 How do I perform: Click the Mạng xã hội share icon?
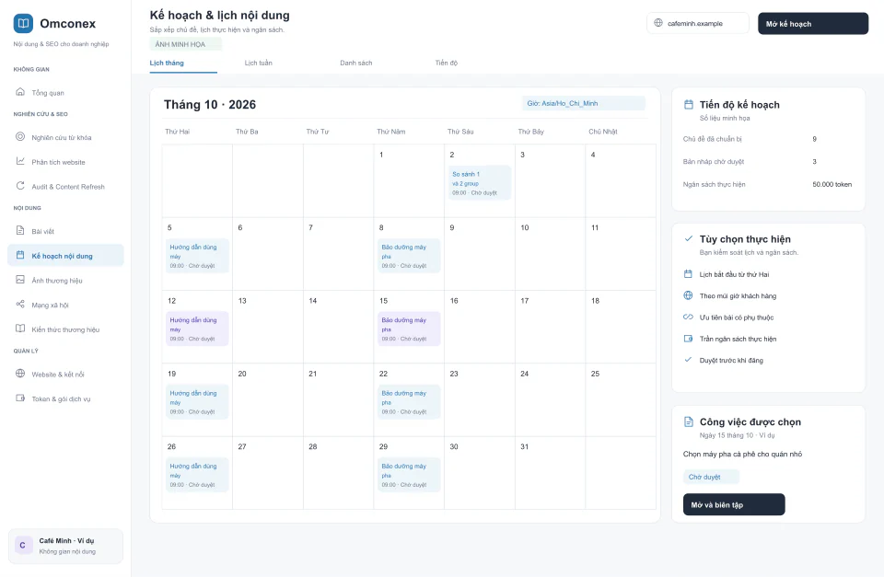[x=20, y=305]
